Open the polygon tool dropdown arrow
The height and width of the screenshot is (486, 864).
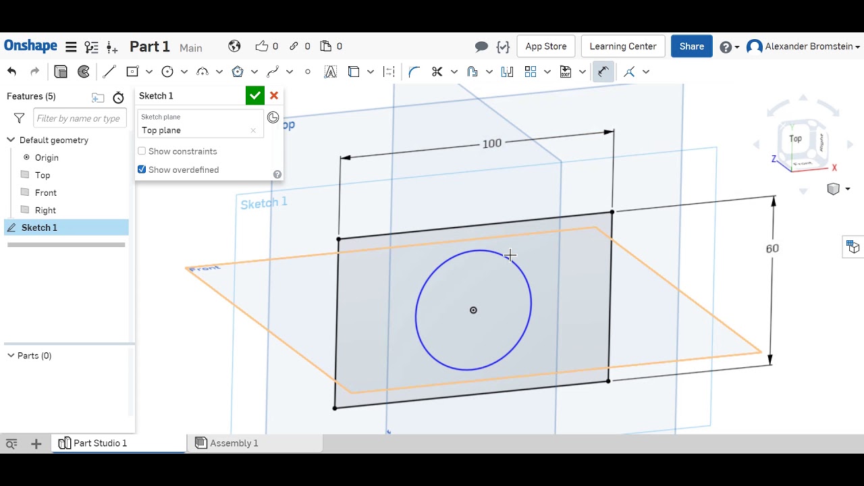click(x=254, y=72)
